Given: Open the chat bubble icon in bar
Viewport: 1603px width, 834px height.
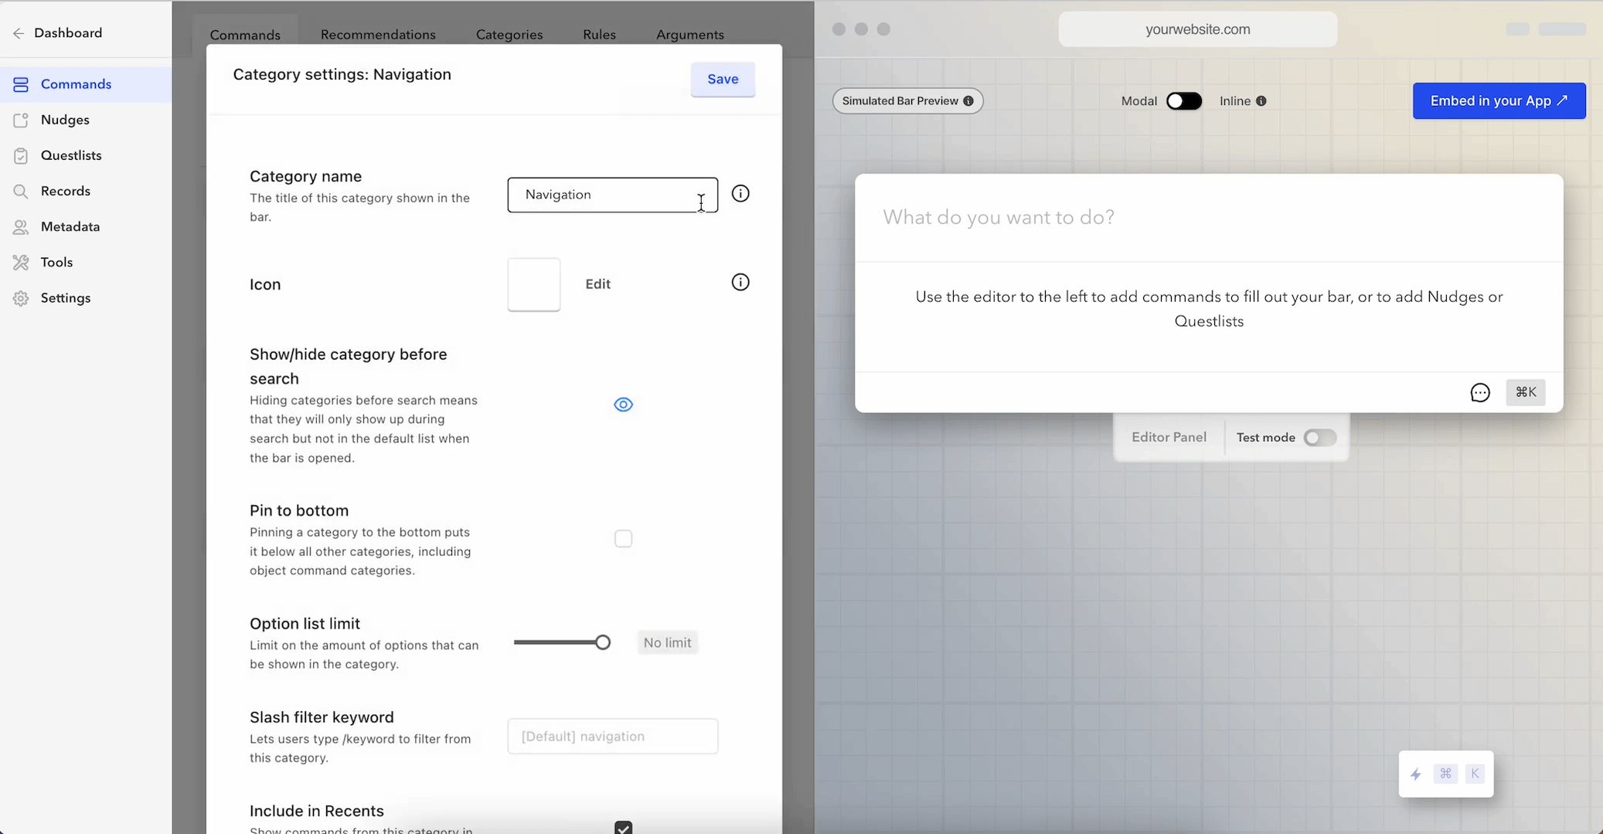Looking at the screenshot, I should click(x=1479, y=392).
